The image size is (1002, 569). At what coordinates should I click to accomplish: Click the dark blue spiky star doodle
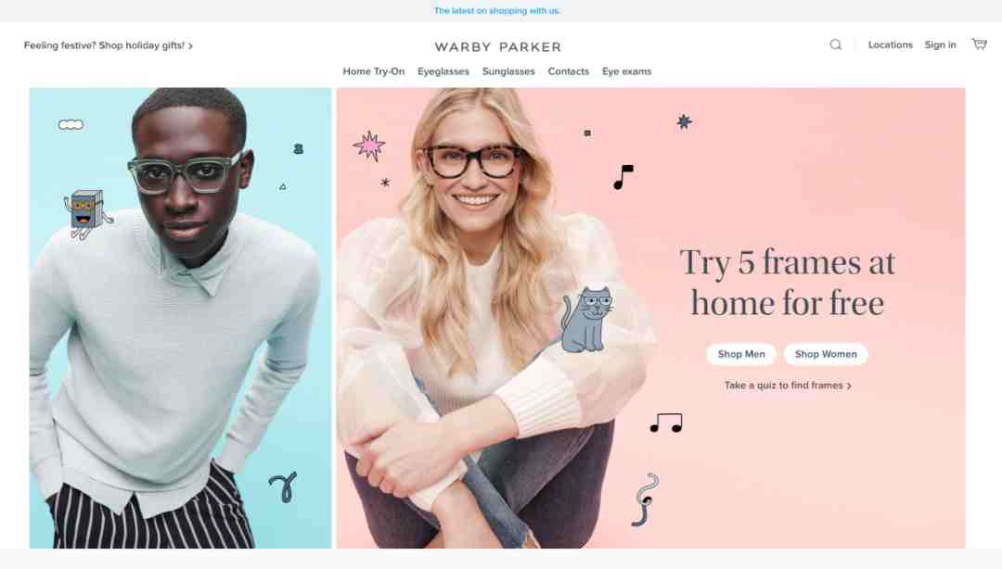click(x=685, y=121)
